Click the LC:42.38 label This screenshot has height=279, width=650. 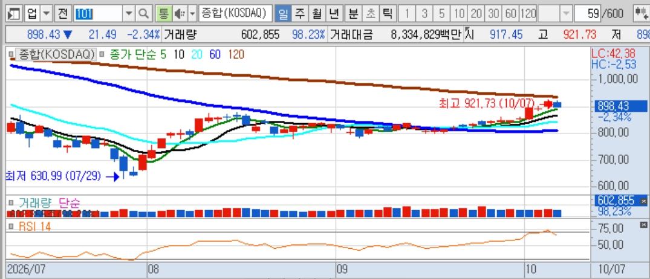[x=614, y=54]
